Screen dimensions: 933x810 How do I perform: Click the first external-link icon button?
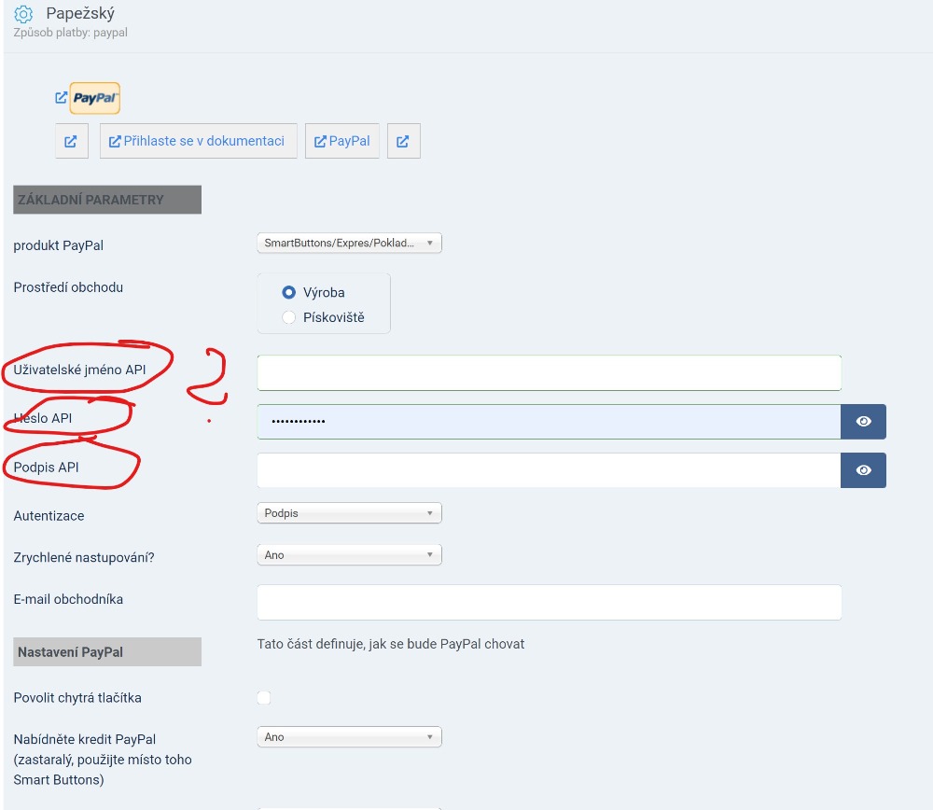point(71,142)
